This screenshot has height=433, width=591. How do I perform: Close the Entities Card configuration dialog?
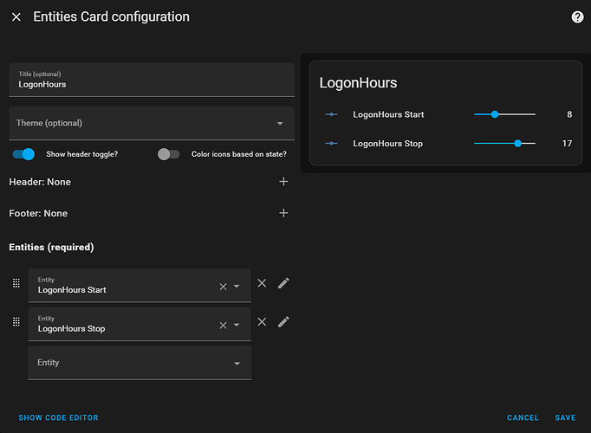click(x=16, y=17)
